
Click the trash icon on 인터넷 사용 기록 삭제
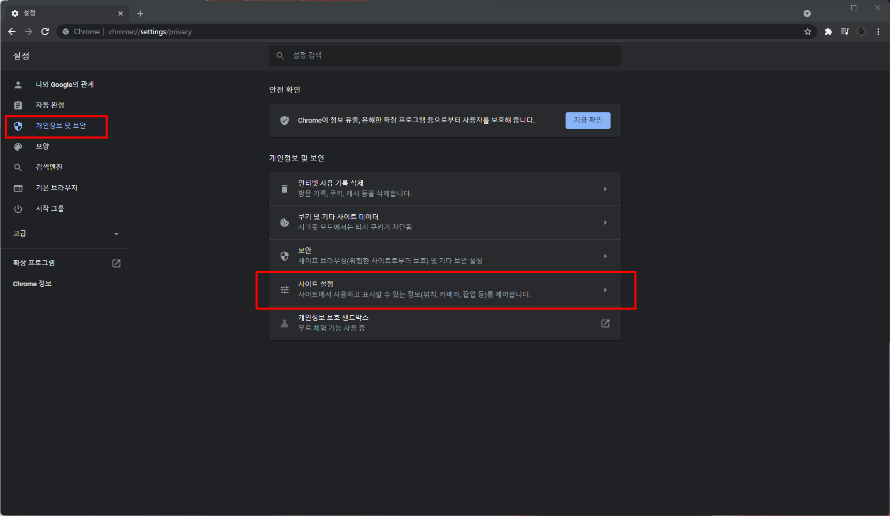(x=285, y=189)
